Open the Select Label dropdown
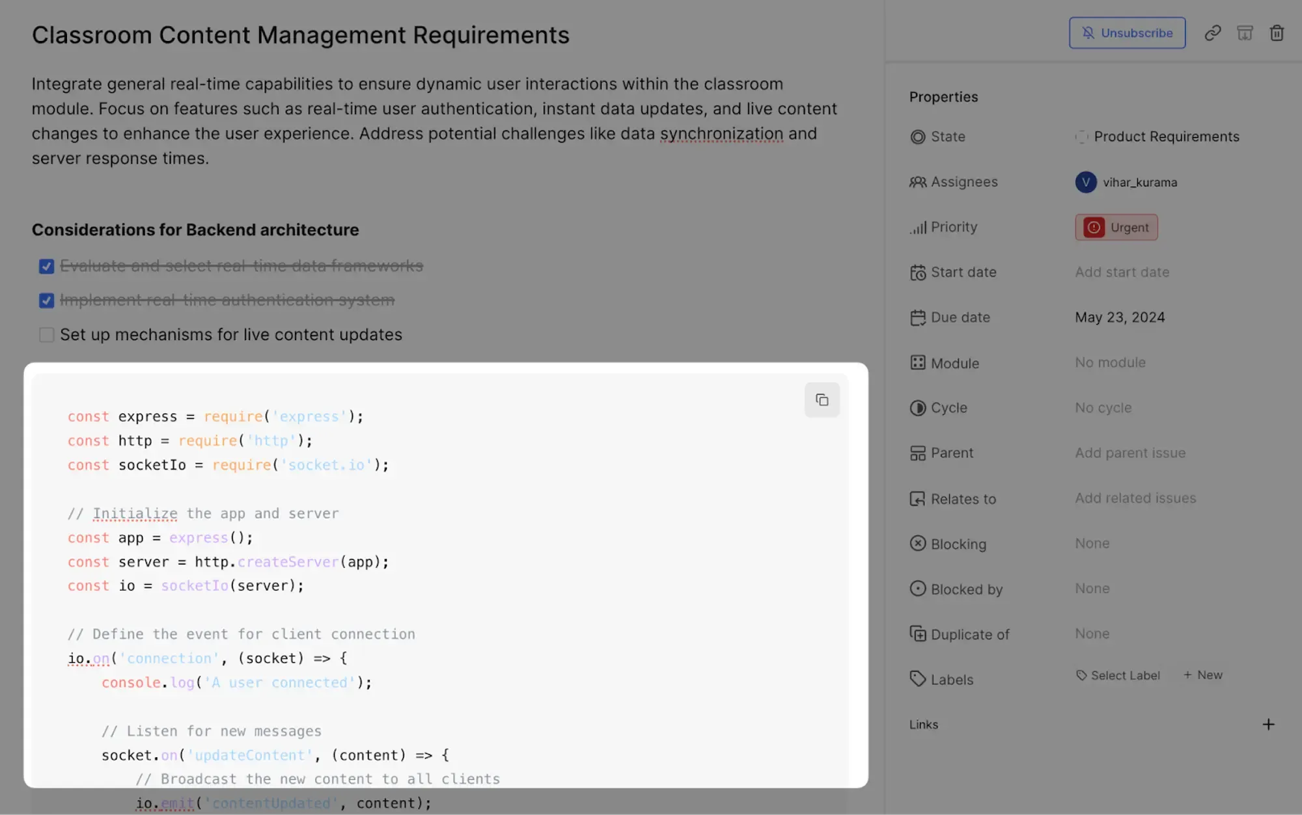 click(1118, 675)
